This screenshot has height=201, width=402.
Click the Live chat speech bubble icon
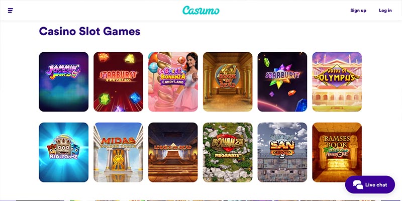pos(358,184)
